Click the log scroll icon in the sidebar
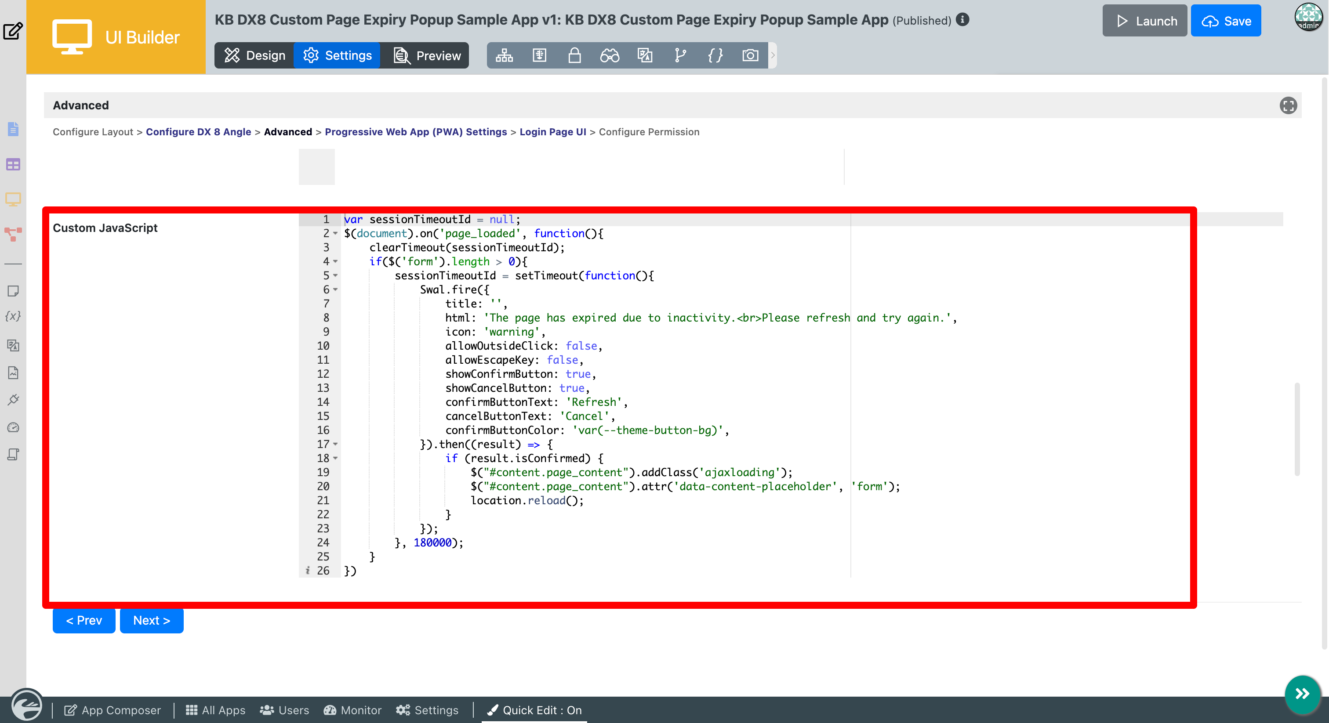Viewport: 1329px width, 723px height. pos(13,454)
